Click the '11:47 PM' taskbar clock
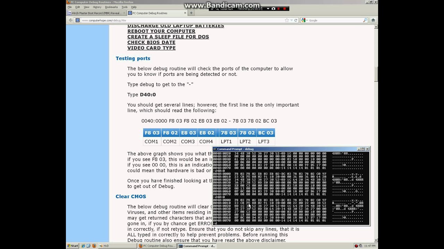The width and height of the screenshot is (444, 249). (x=370, y=246)
